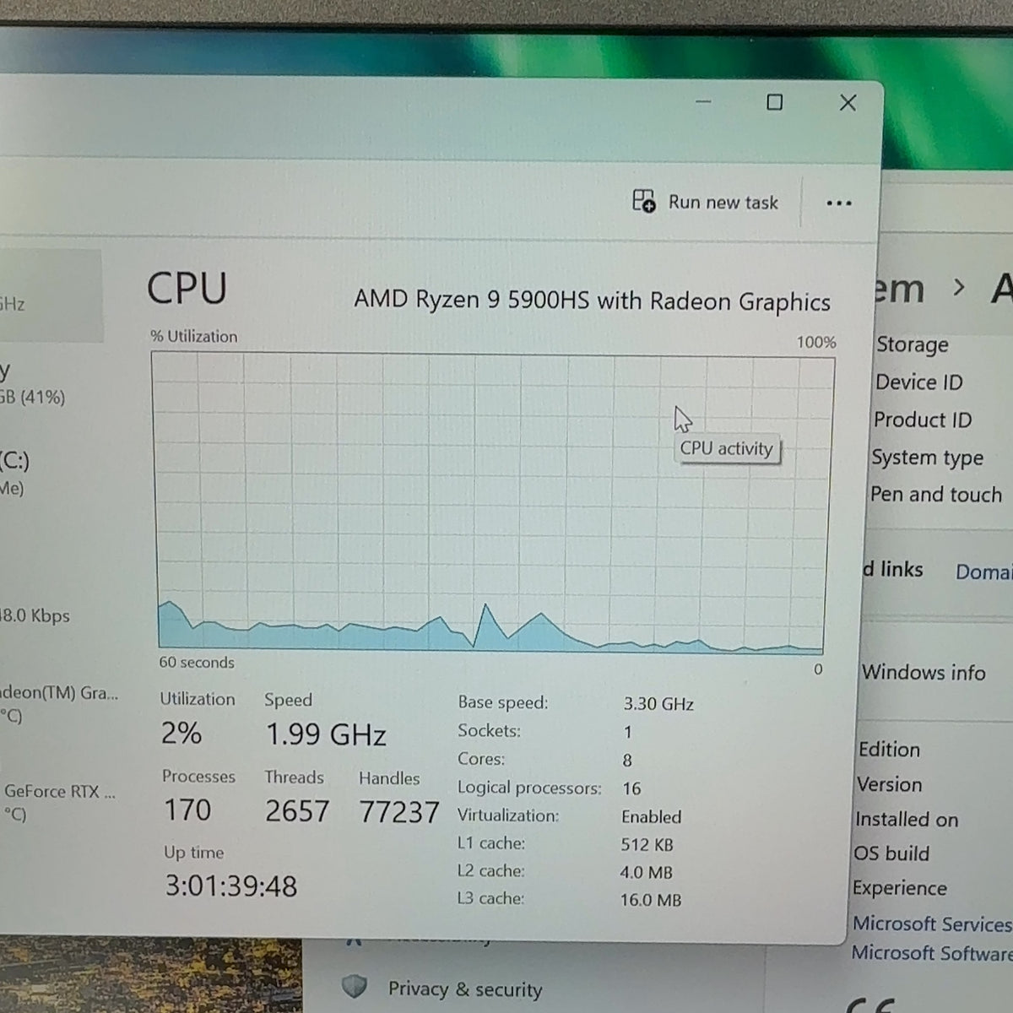Click the CPU utilization graph
Image resolution: width=1013 pixels, height=1013 pixels.
pyautogui.click(x=491, y=503)
